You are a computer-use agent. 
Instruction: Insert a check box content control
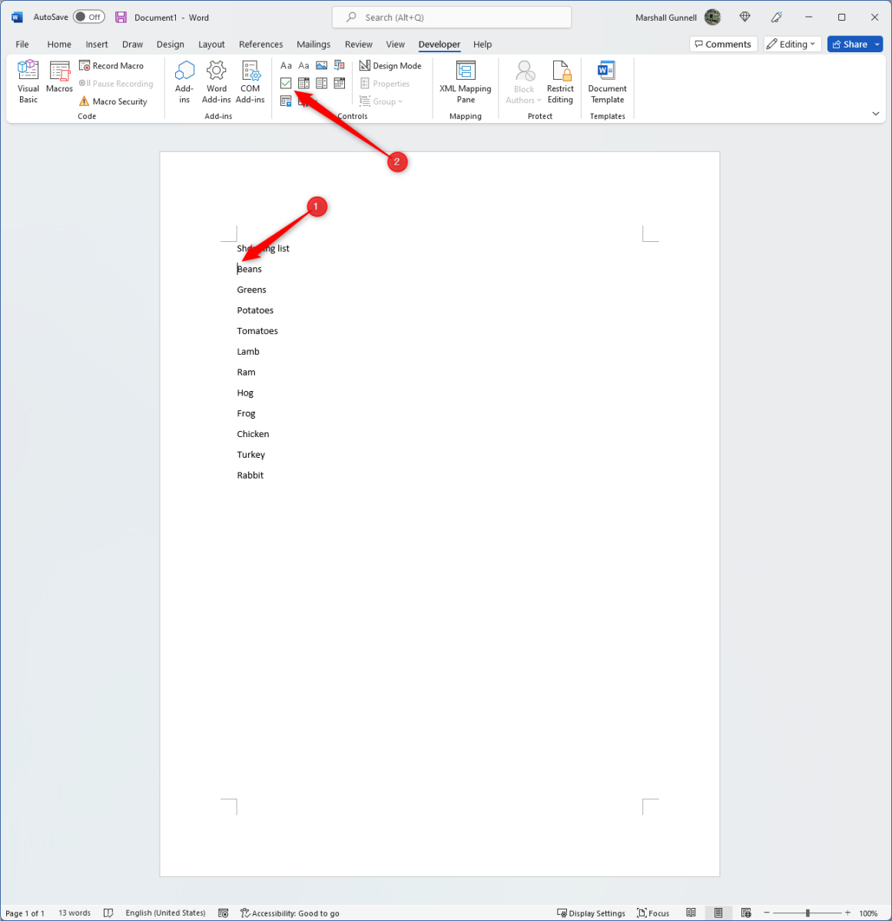[x=286, y=83]
